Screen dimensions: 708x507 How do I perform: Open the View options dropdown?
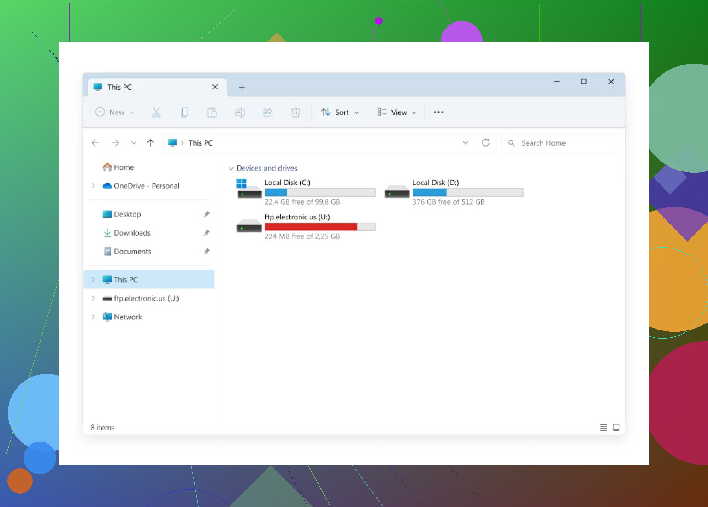click(x=397, y=112)
